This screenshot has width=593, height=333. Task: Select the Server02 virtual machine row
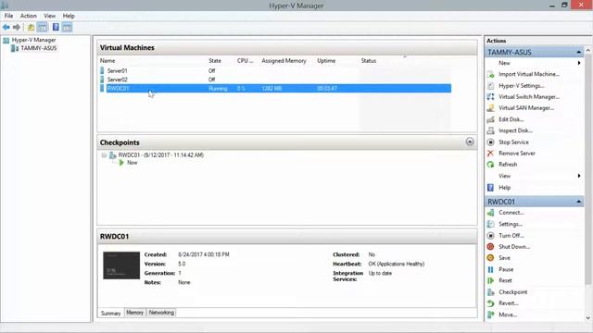click(x=275, y=80)
